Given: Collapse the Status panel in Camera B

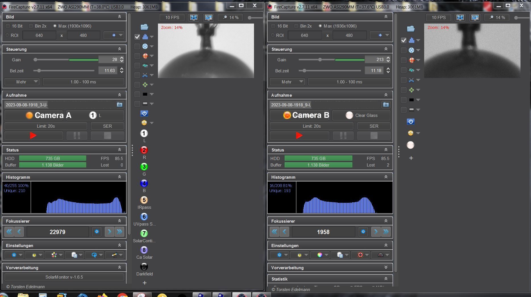Looking at the screenshot, I should (386, 150).
